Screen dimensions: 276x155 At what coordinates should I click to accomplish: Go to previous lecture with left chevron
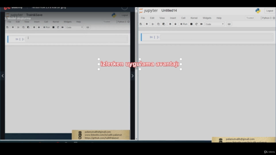[x=3, y=76]
